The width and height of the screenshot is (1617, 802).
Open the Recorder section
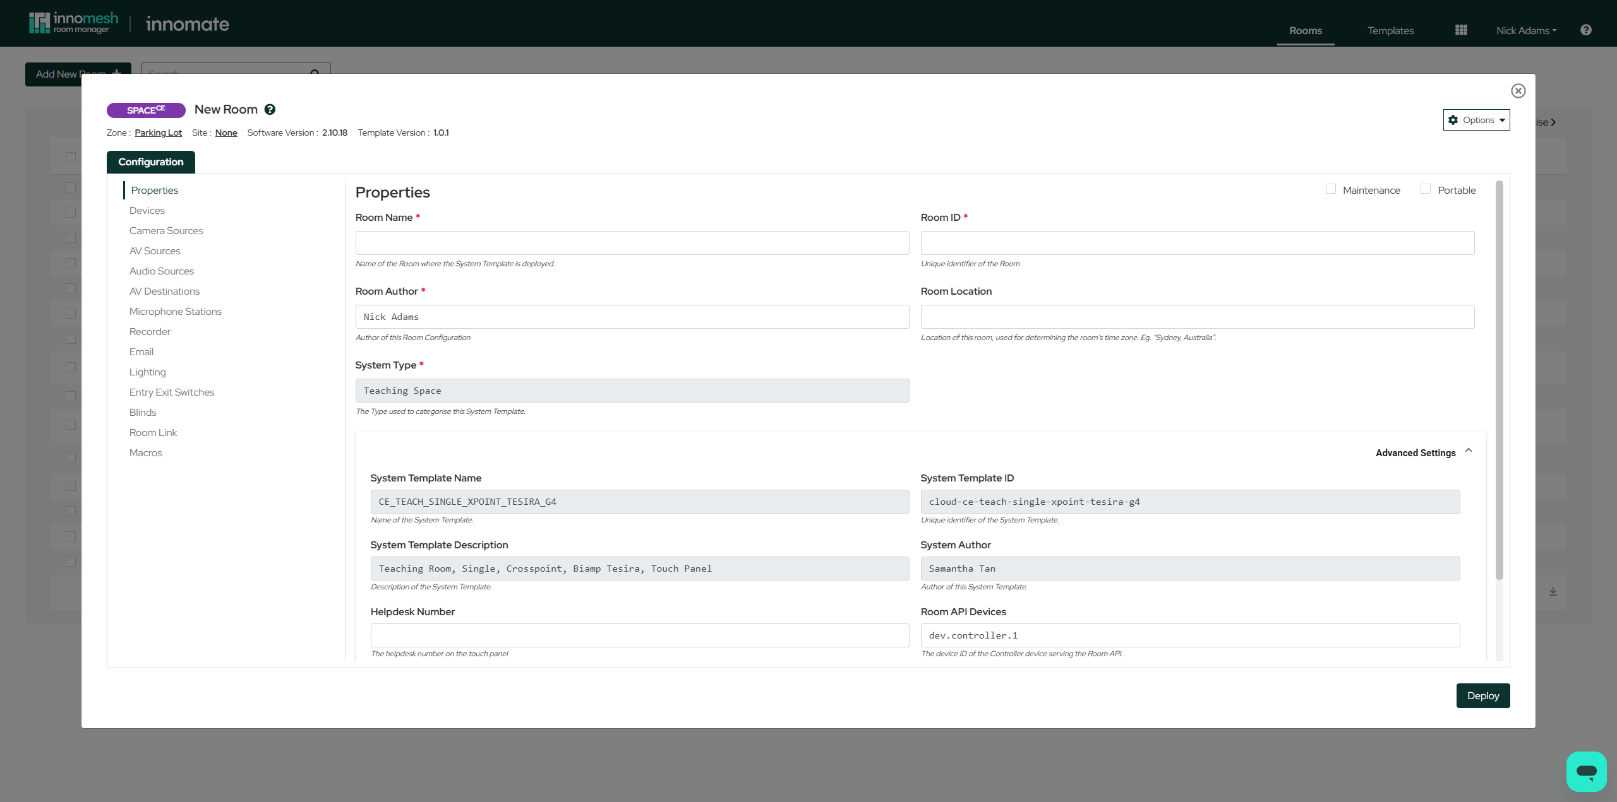coord(150,332)
